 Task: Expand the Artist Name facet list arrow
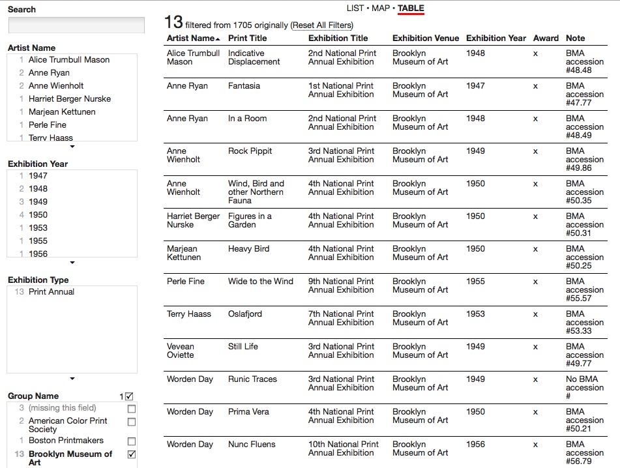(x=72, y=147)
